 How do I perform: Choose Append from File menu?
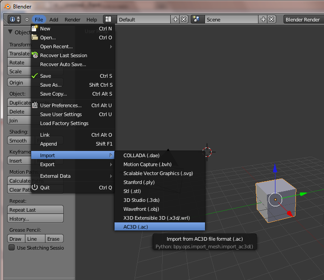[73, 143]
